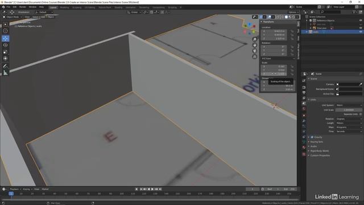Viewport: 364px width, 205px height.
Task: Jump to the start frame in timeline
Action: pyautogui.click(x=141, y=189)
